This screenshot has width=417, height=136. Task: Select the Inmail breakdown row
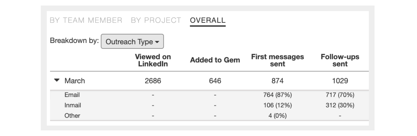click(x=209, y=105)
